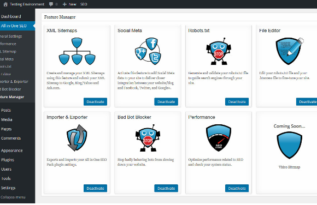This screenshot has width=317, height=205.
Task: Open Testing Environment site link
Action: point(27,4)
